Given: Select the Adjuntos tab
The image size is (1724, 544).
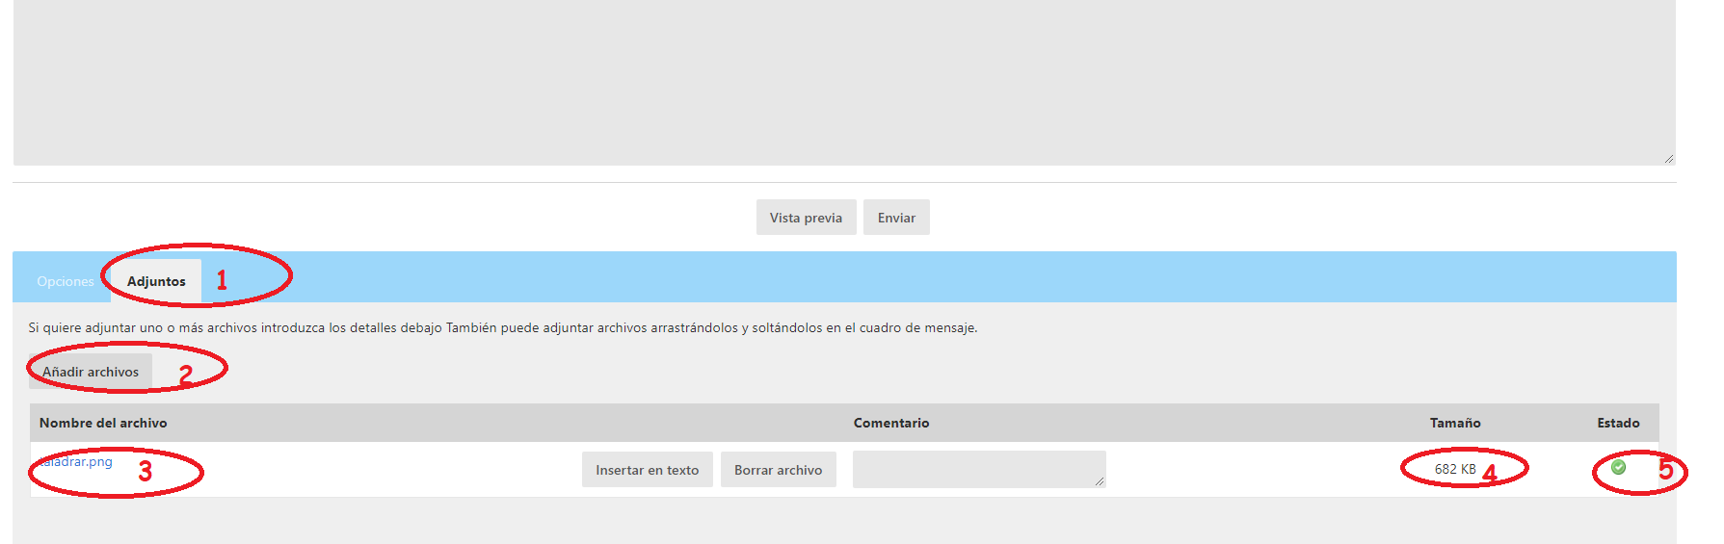Looking at the screenshot, I should (x=156, y=281).
